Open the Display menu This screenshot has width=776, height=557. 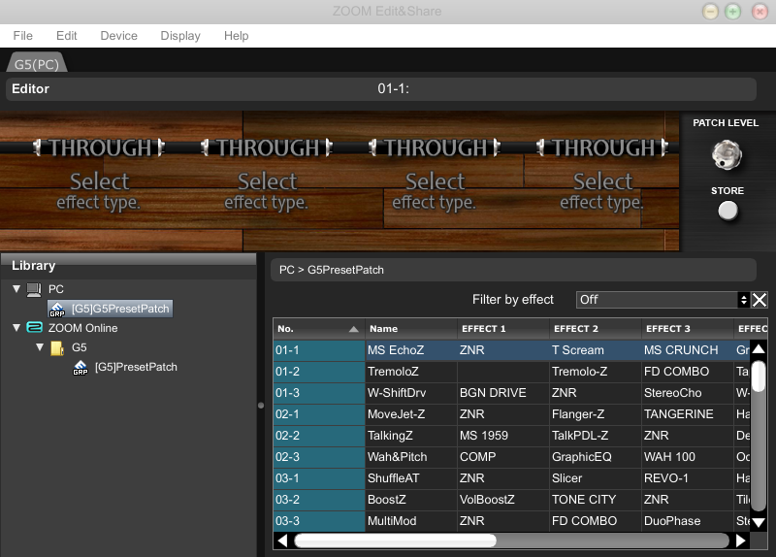180,36
